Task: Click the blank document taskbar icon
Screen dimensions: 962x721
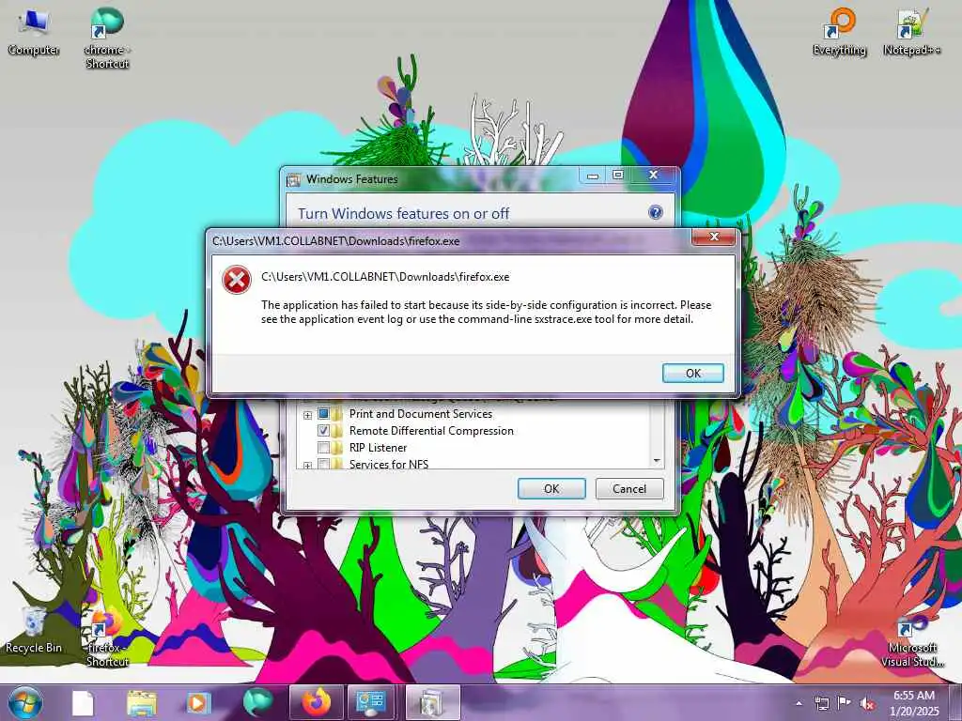Action: 83,702
